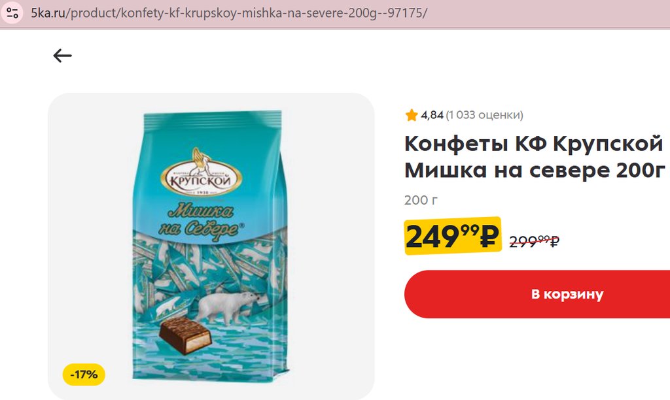
Task: Click the yellow 249.99 price tag
Action: pyautogui.click(x=453, y=236)
